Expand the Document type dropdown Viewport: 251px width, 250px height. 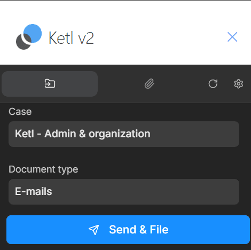(x=124, y=192)
